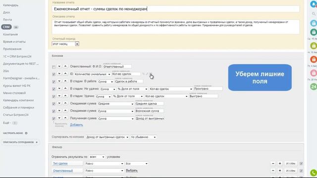
Task: Open 'Собрания и планерки' in left menu
Action: 19,108
